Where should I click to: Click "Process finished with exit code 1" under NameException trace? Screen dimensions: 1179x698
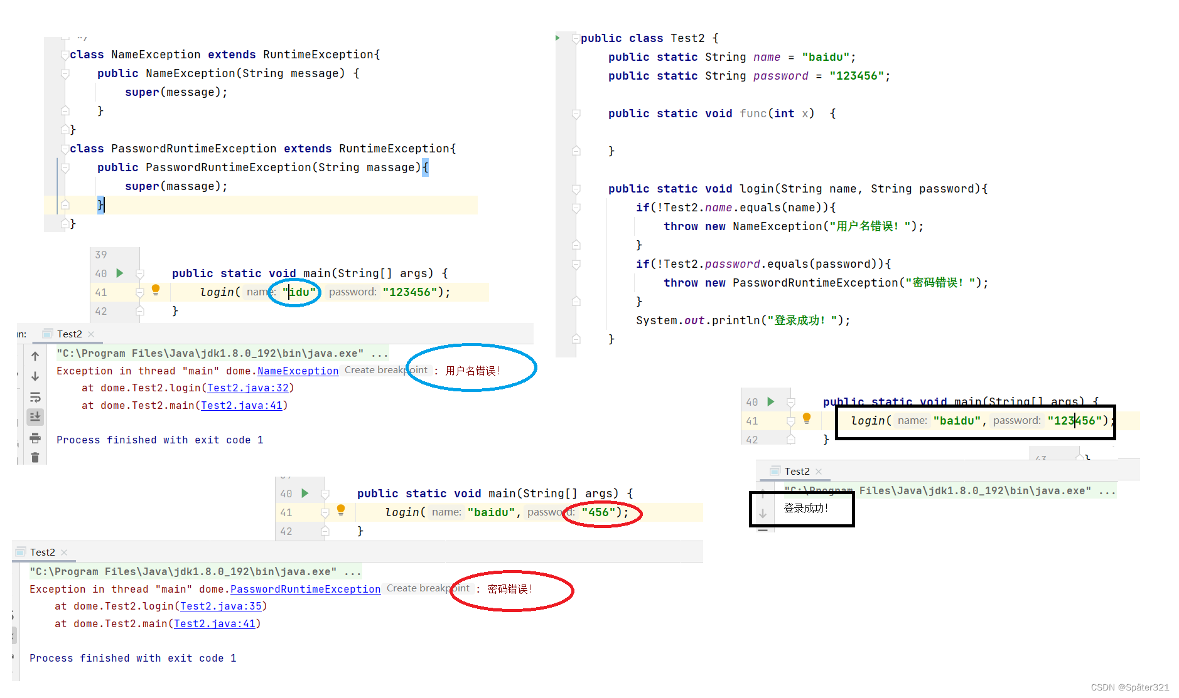click(160, 440)
